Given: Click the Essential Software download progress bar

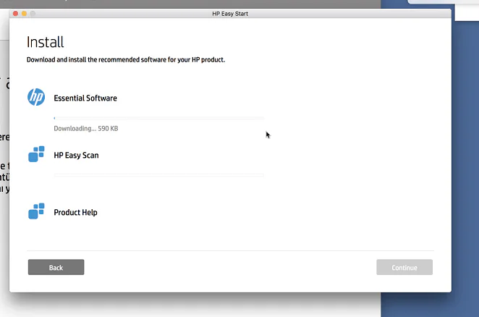Looking at the screenshot, I should 159,118.
